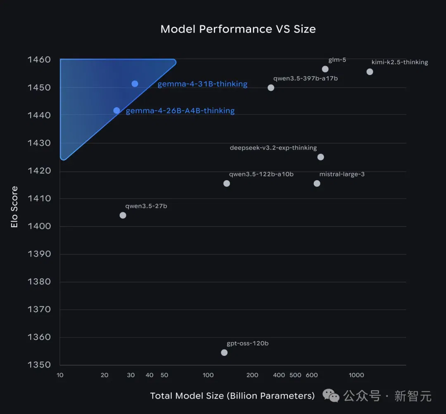The width and height of the screenshot is (446, 414).
Task: Click the deepseek-v3.2-exp-thinking data point
Action: (320, 157)
